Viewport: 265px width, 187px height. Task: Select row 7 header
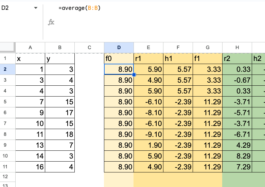click(x=7, y=124)
